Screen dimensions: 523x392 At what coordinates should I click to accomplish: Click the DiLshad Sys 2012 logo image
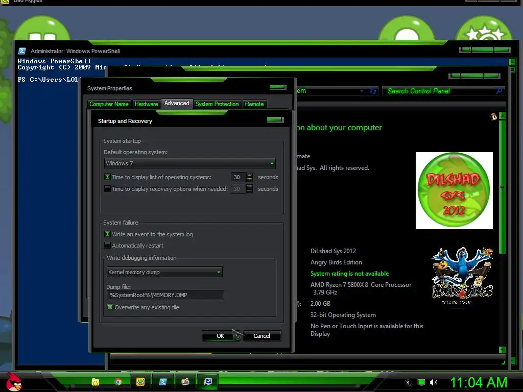[x=454, y=190]
